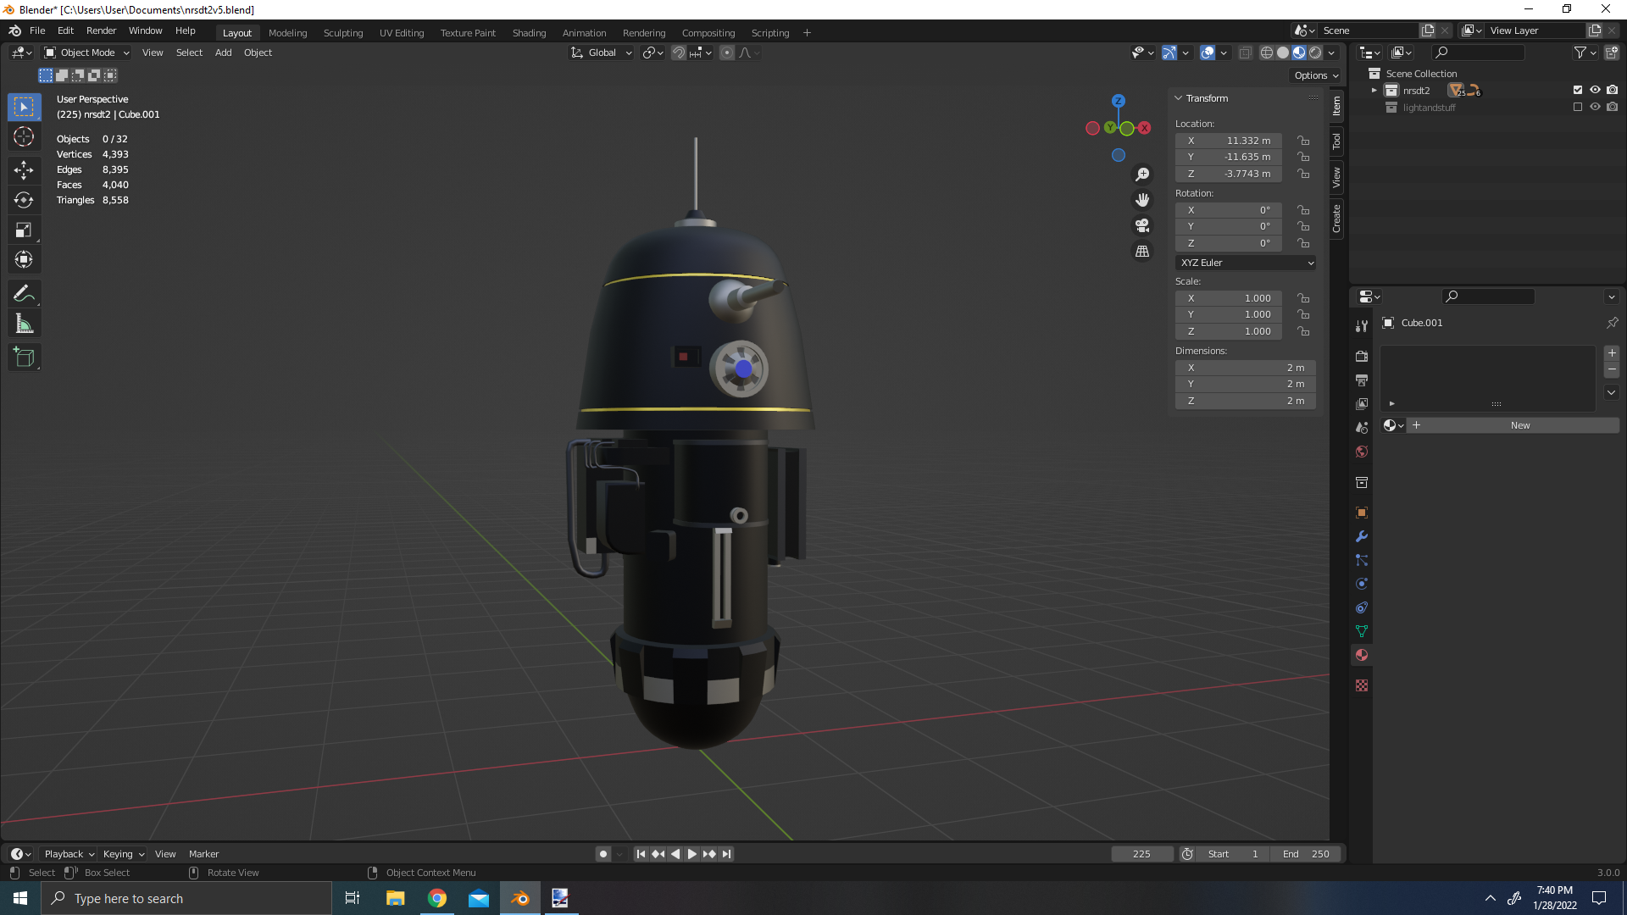Activate the Annotate pencil tool

click(24, 294)
